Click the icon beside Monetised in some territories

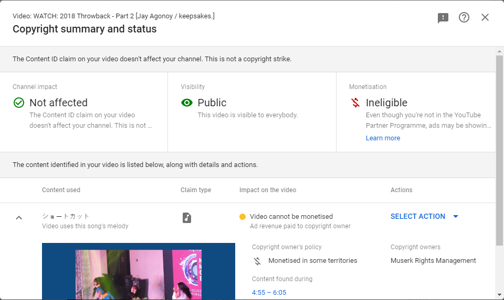coord(257,261)
